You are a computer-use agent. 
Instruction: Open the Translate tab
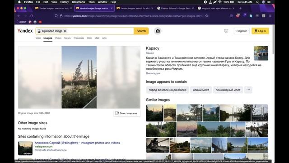point(79,38)
